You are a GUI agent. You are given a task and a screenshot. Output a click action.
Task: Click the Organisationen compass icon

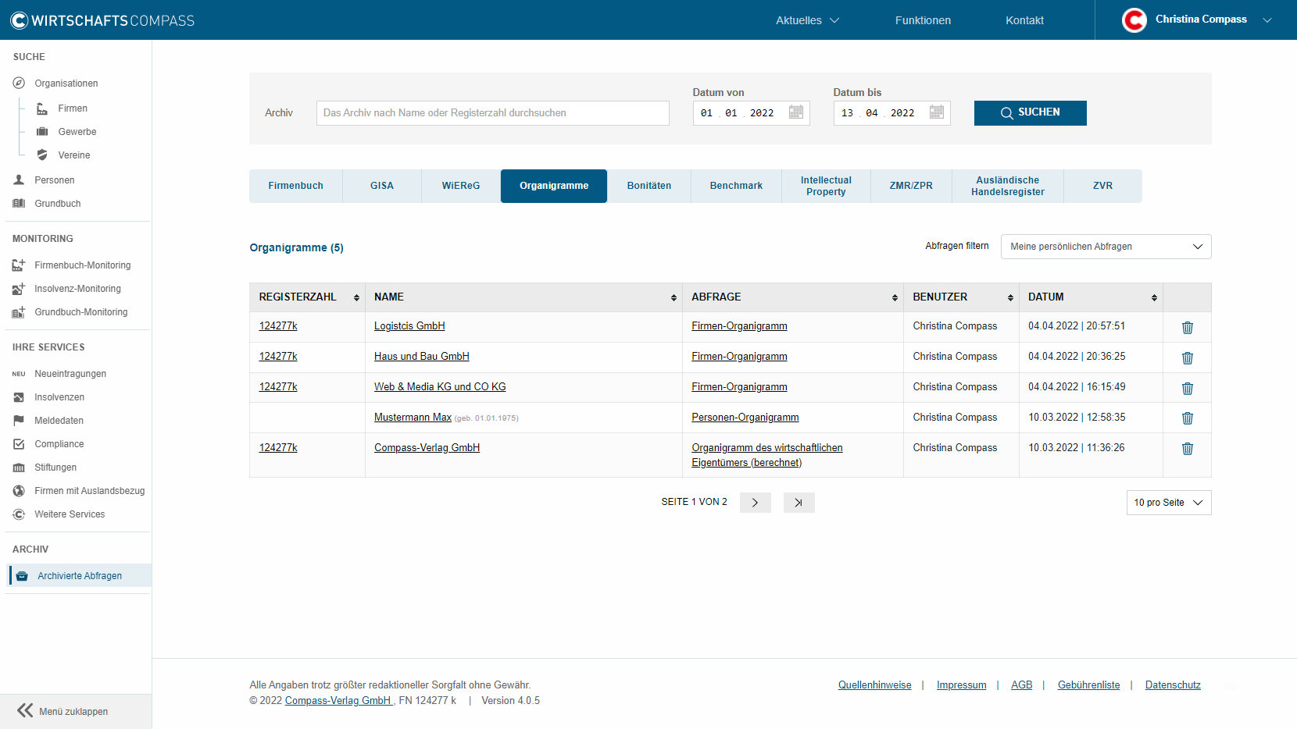pyautogui.click(x=19, y=83)
